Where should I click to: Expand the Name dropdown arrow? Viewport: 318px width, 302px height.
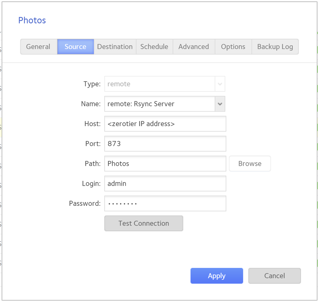pos(220,104)
